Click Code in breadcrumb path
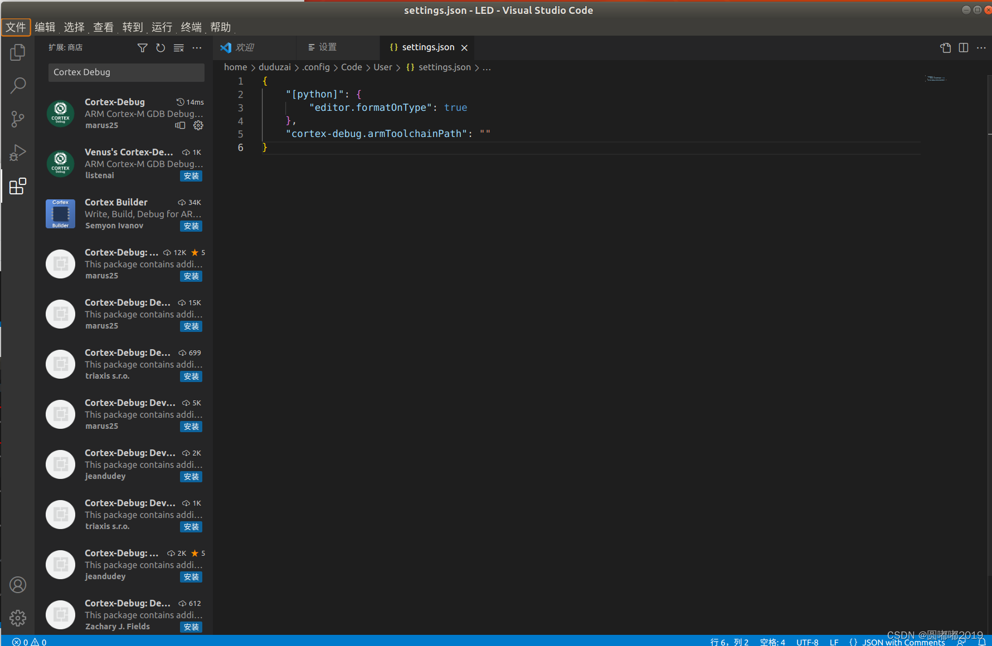This screenshot has height=646, width=992. click(x=352, y=67)
